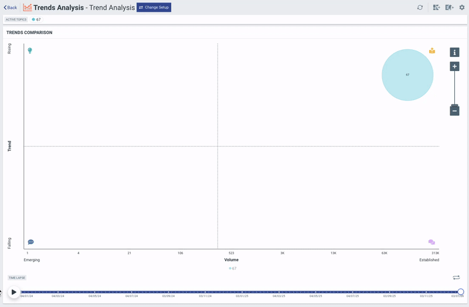
Task: Zoom out with the minus button
Action: tap(454, 110)
